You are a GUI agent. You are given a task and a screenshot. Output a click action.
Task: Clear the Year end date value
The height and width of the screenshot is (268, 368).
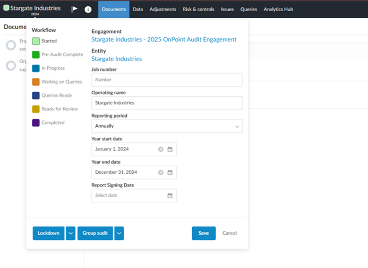click(161, 173)
